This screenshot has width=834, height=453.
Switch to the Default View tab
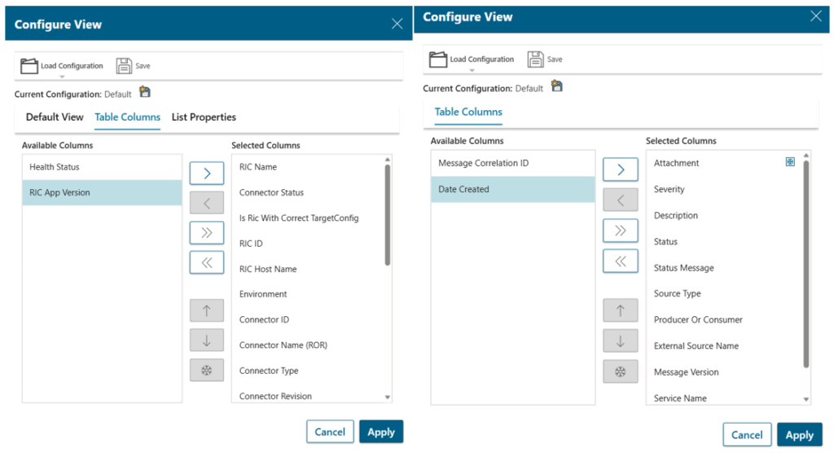click(55, 117)
